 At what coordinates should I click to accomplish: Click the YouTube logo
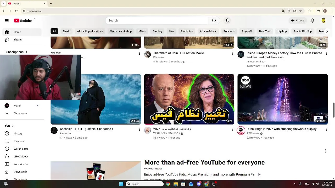23,21
